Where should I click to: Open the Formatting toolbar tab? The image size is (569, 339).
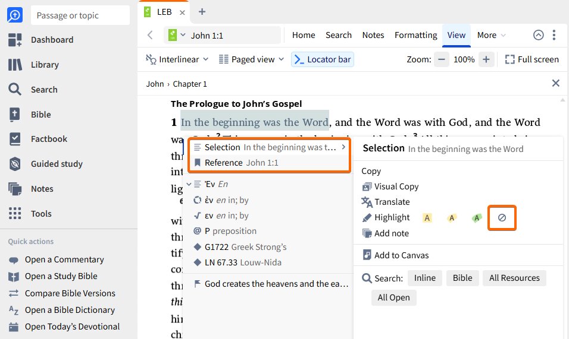tap(415, 35)
